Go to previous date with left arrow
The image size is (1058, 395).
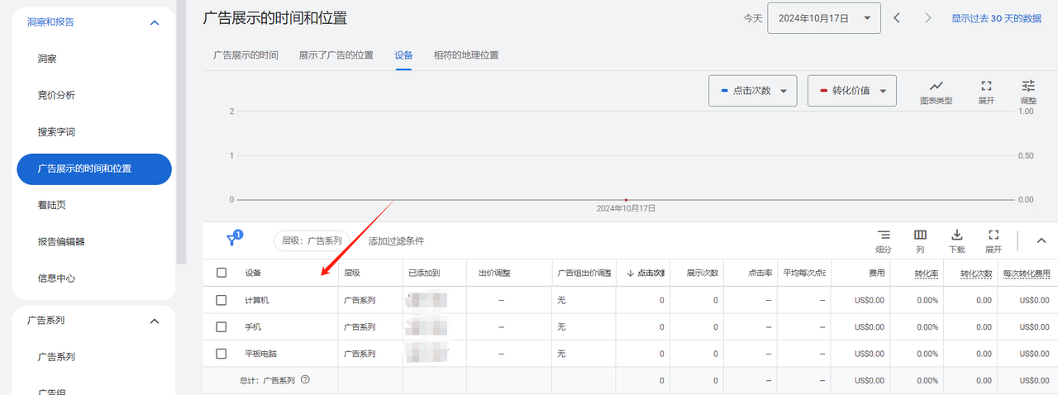(897, 17)
